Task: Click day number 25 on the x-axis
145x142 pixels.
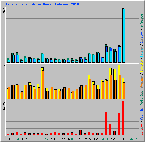Action: pyautogui.click(x=110, y=139)
